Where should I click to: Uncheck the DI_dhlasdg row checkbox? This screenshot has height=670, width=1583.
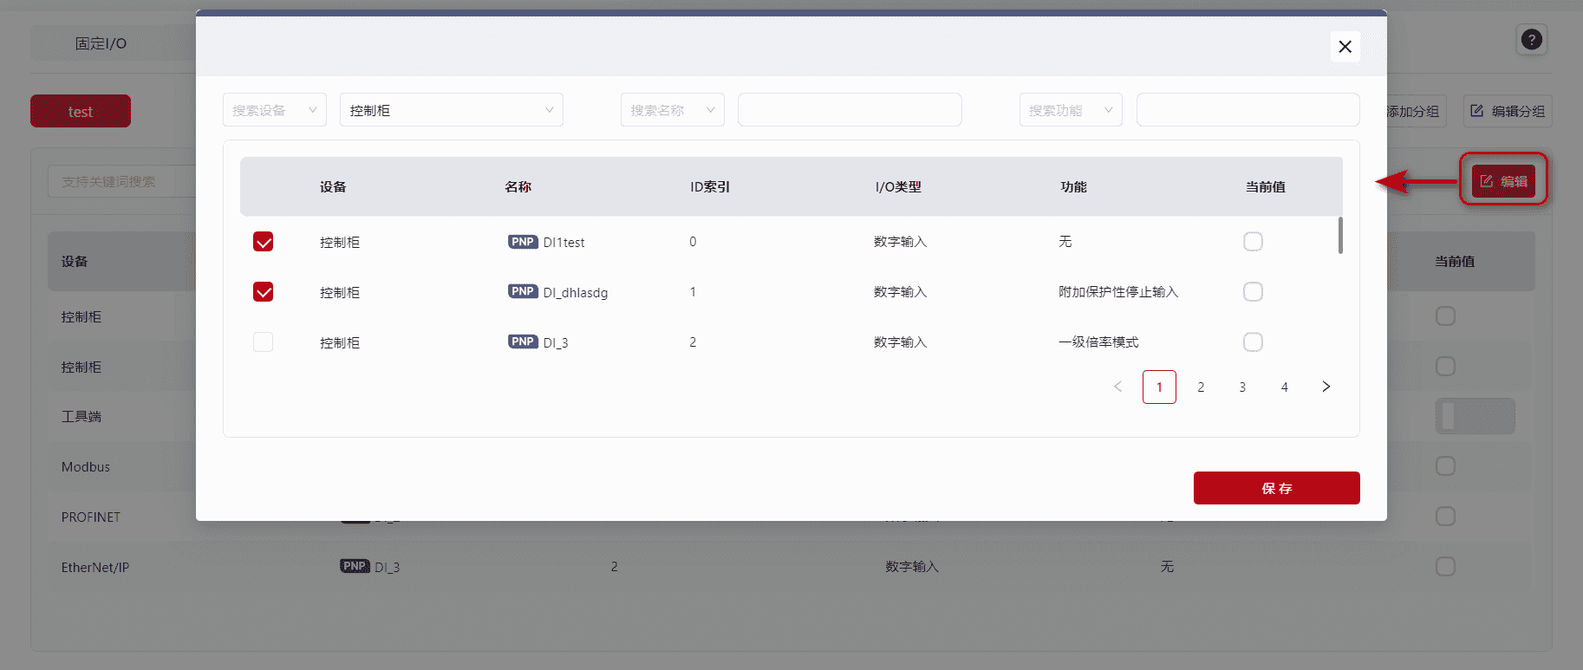[x=264, y=292]
